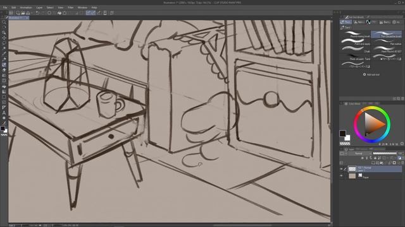Select the Flat marker brush
Image resolution: width=405 pixels, height=227 pixels.
pyautogui.click(x=387, y=42)
